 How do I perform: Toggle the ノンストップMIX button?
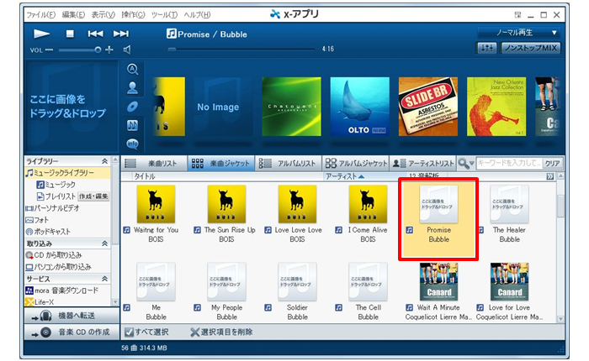tap(530, 50)
